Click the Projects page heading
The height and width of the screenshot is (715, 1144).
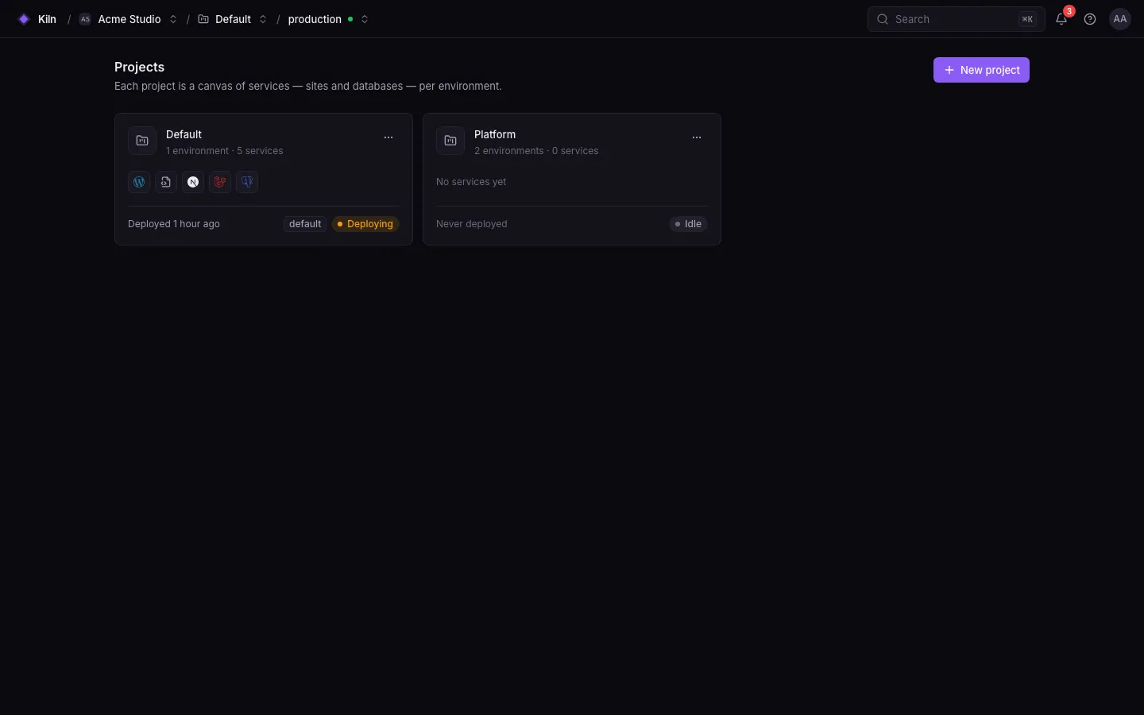(x=139, y=67)
